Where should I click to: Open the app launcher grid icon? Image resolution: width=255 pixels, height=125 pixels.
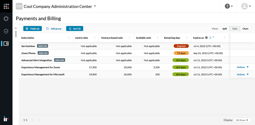click(x=6, y=6)
